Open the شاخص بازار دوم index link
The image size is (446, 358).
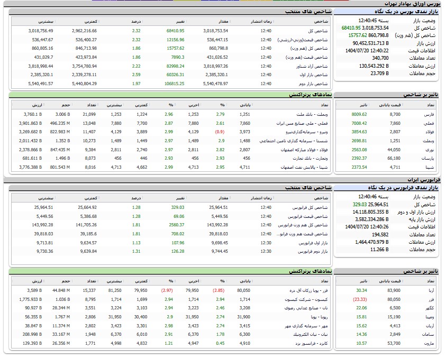click(315, 84)
